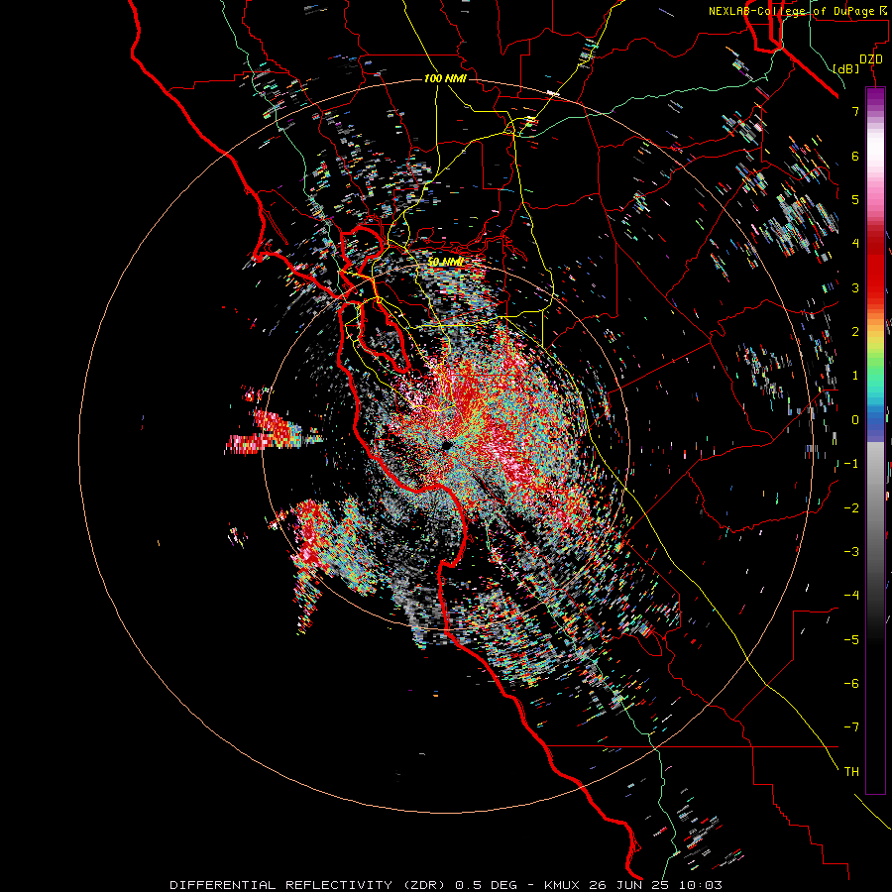Click the white band of the colorbar
The height and width of the screenshot is (892, 892).
coord(875,148)
